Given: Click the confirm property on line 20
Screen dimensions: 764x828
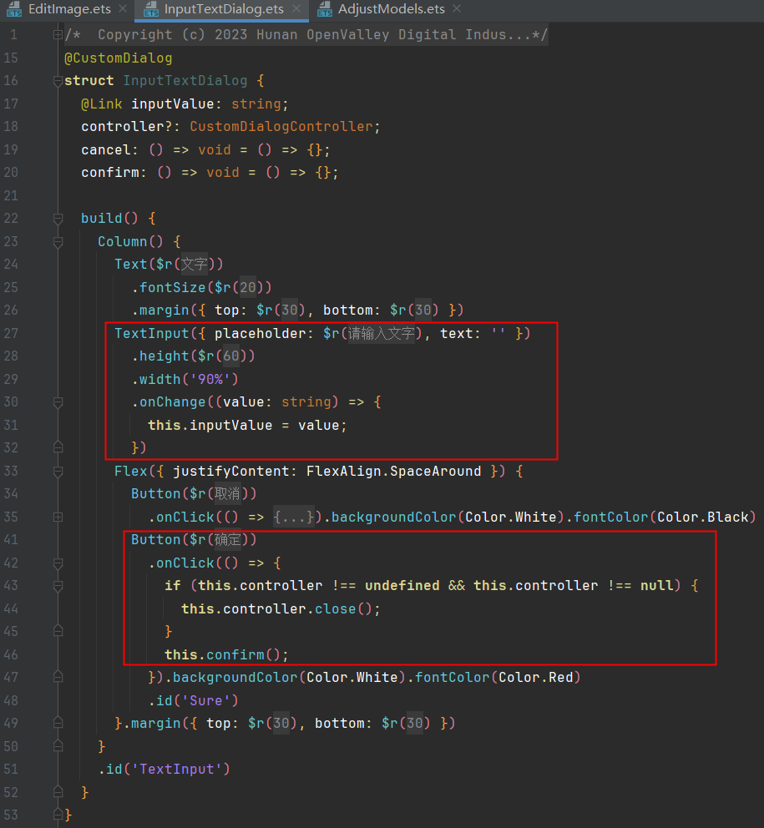Looking at the screenshot, I should click(110, 173).
